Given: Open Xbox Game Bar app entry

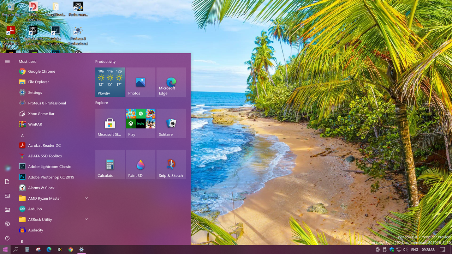Looking at the screenshot, I should (53, 114).
